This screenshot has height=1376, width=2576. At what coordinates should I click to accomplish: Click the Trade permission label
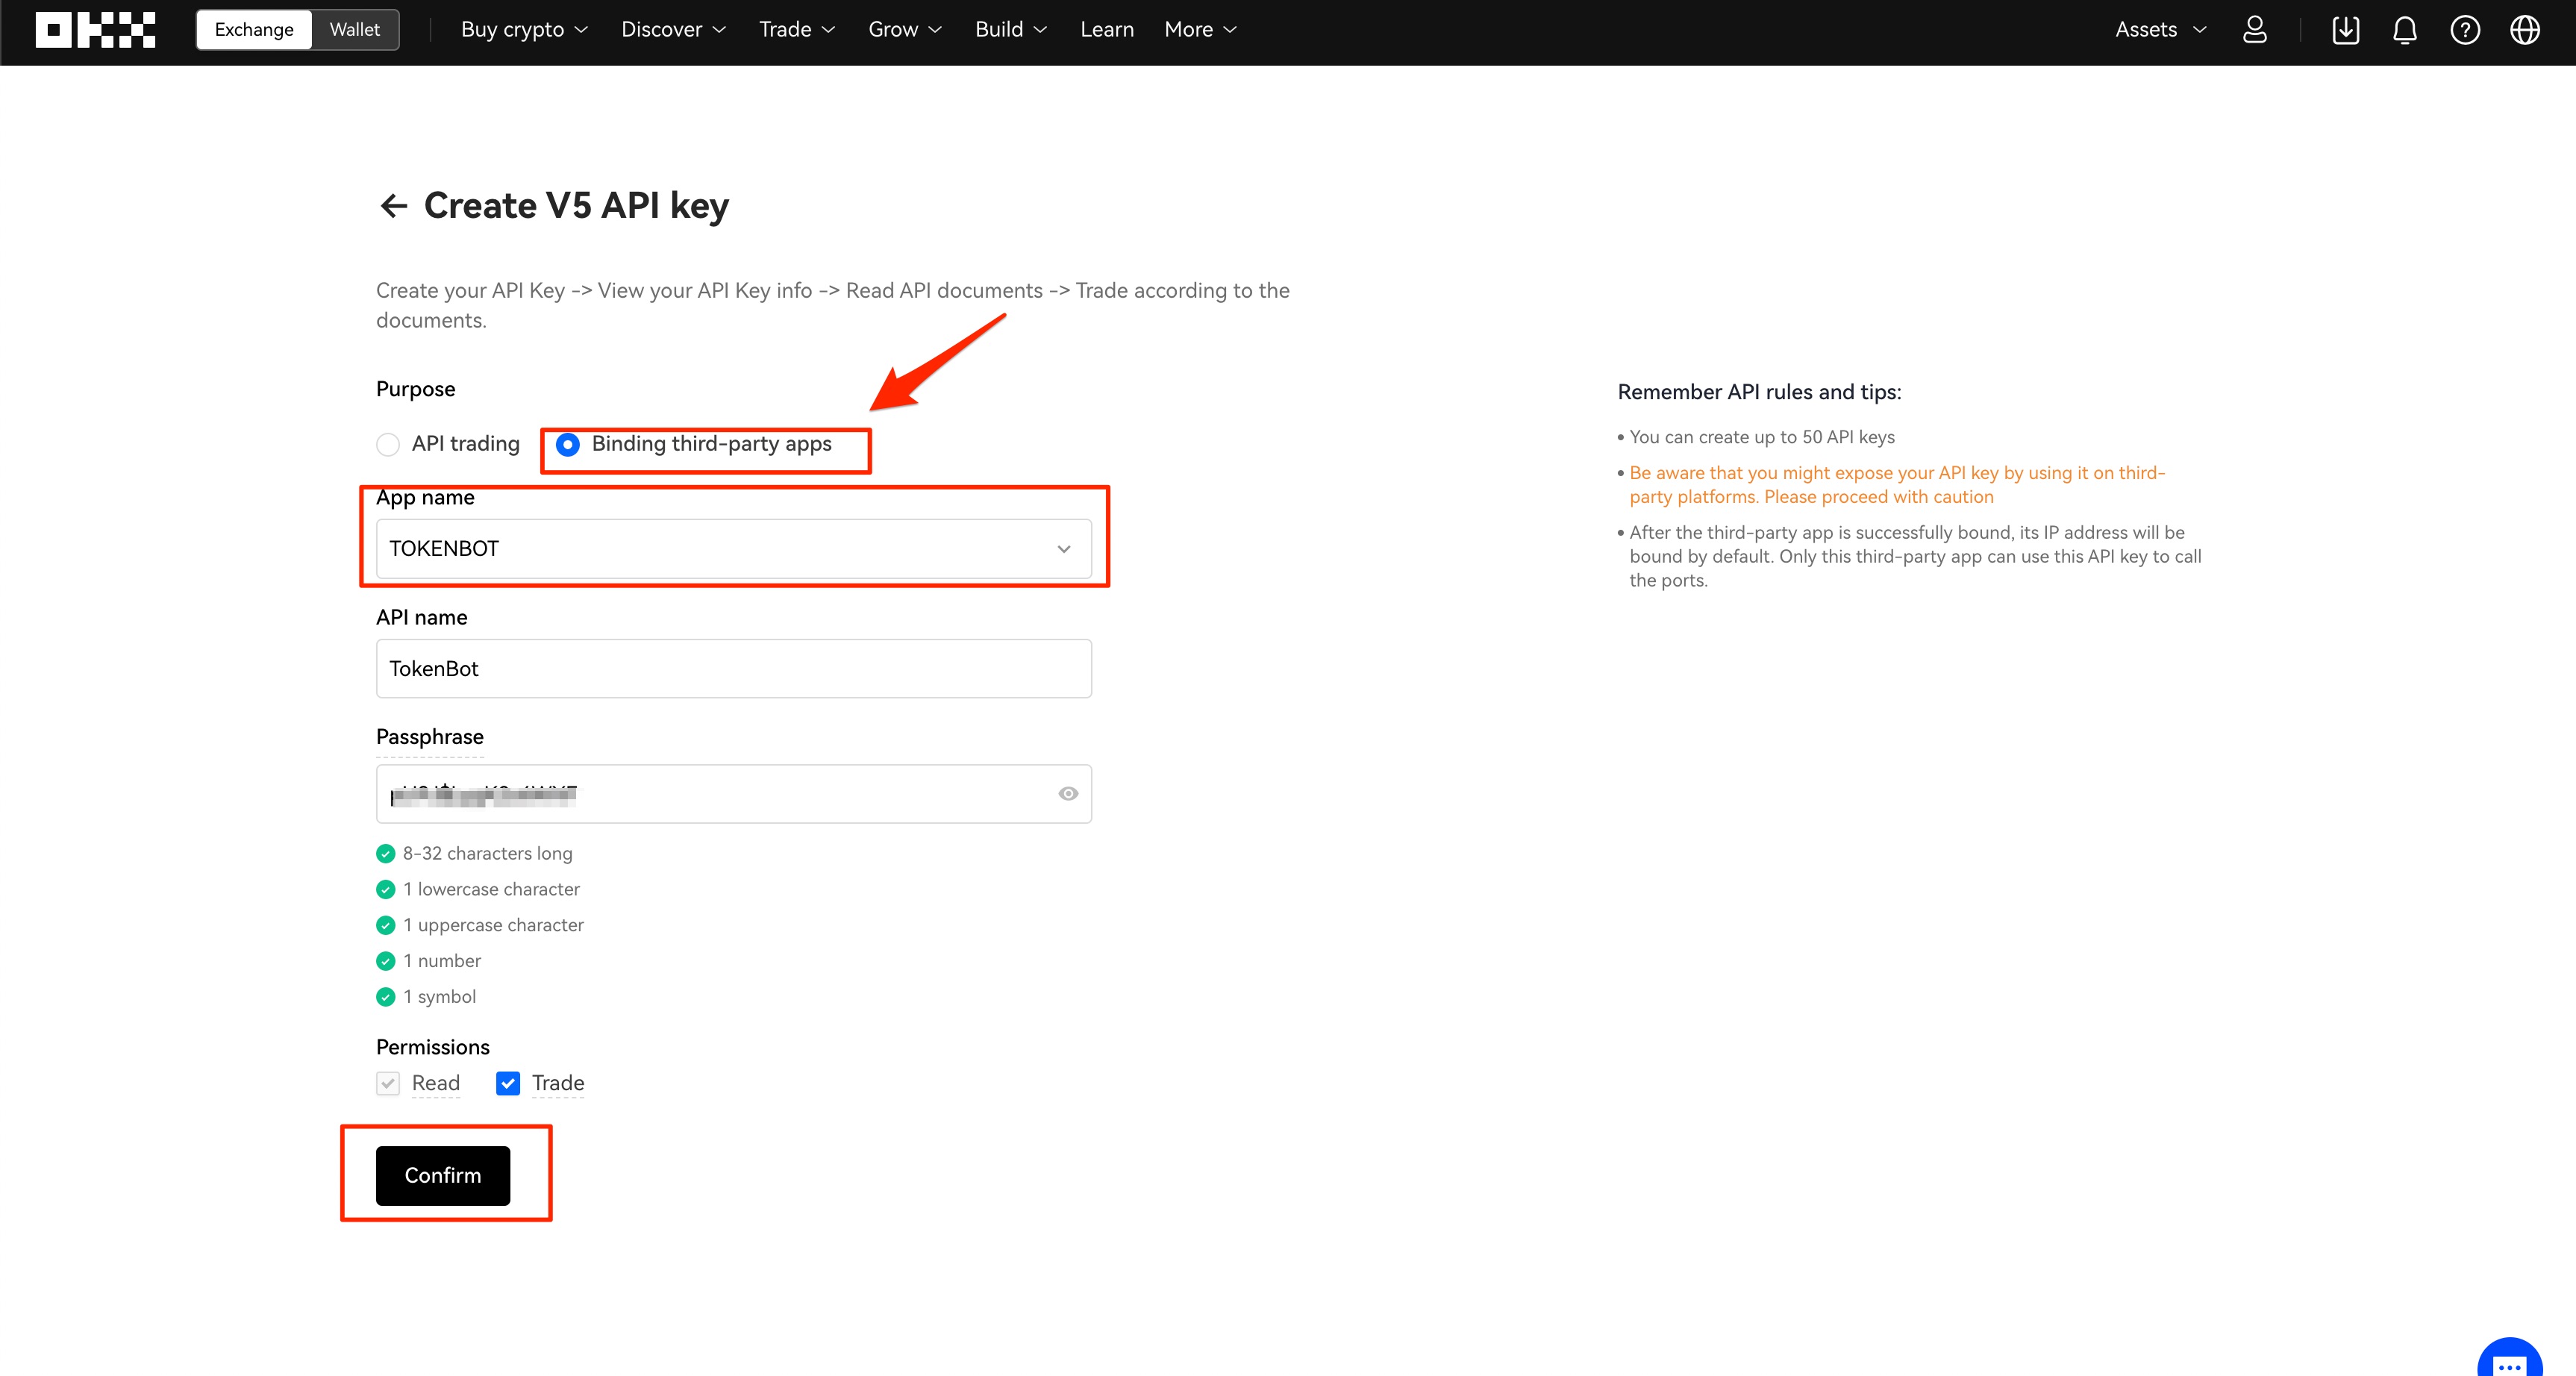(x=558, y=1083)
